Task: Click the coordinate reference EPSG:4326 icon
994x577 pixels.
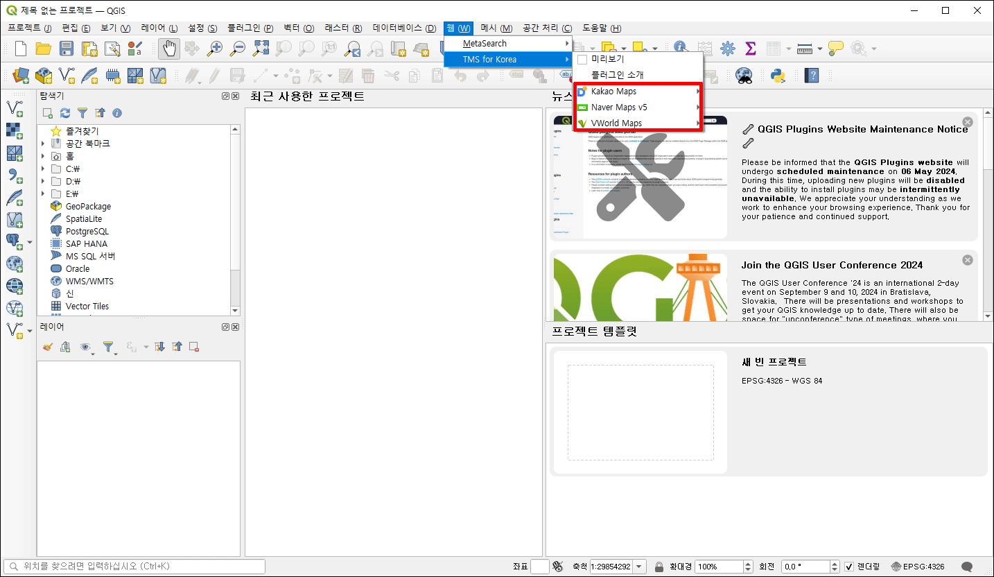Action: [x=918, y=567]
